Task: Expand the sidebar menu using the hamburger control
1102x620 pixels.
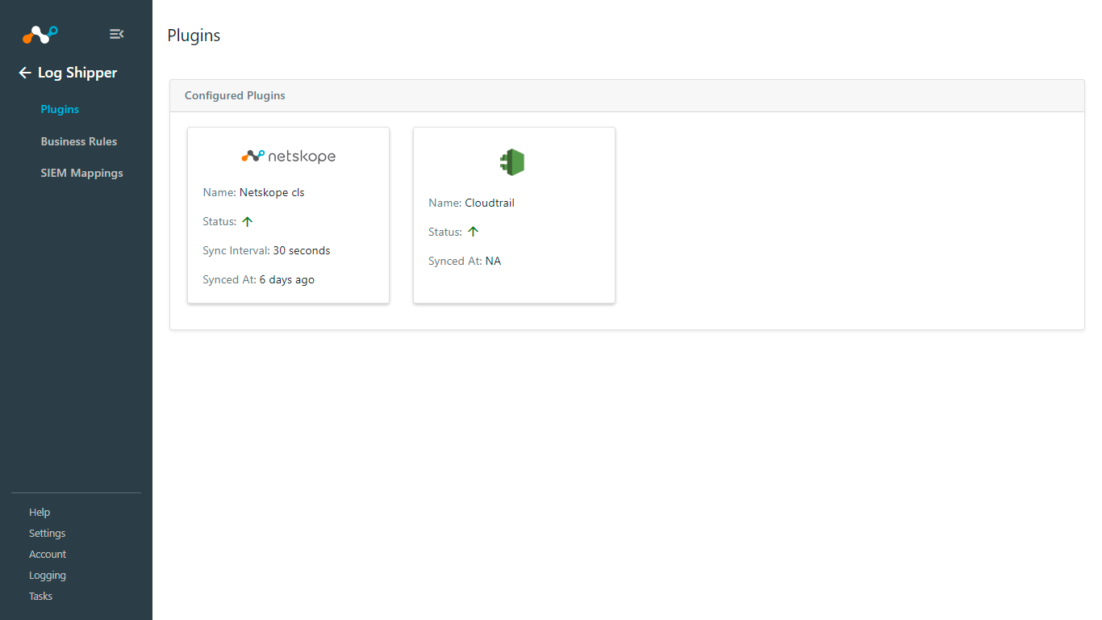Action: click(116, 34)
